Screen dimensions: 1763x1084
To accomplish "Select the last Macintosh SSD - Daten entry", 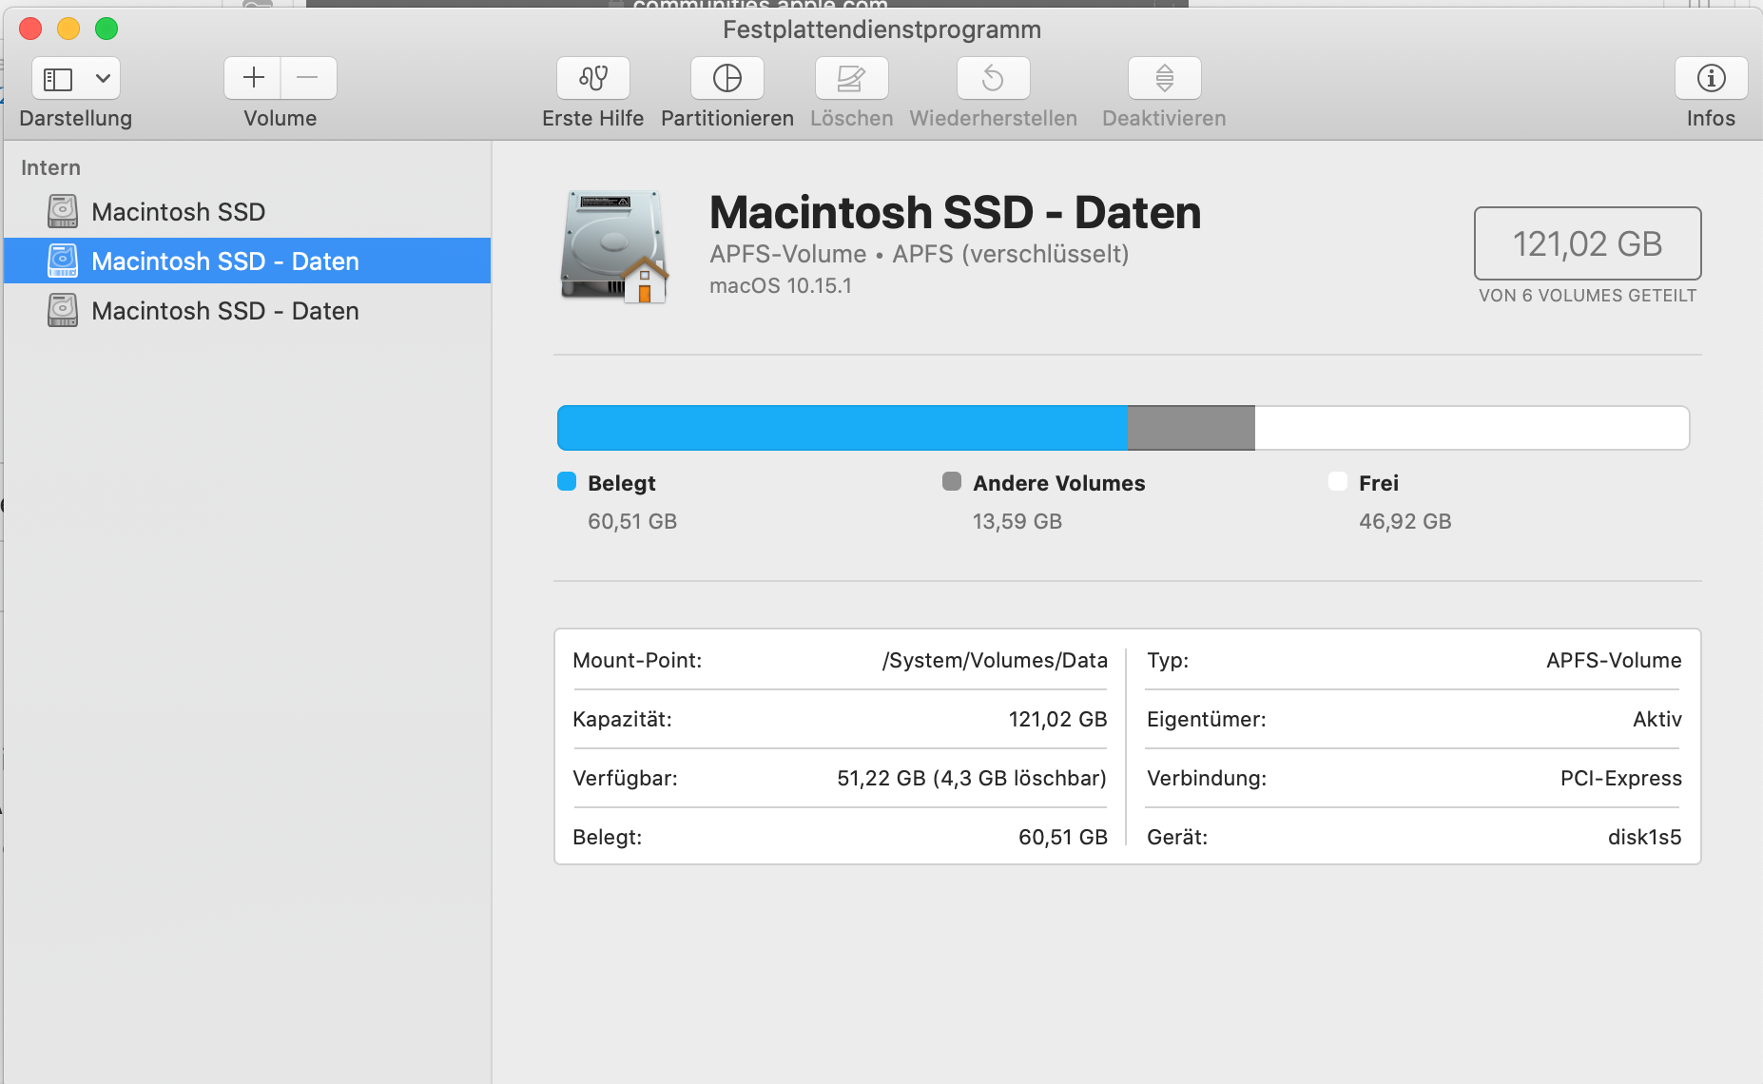I will click(x=224, y=311).
